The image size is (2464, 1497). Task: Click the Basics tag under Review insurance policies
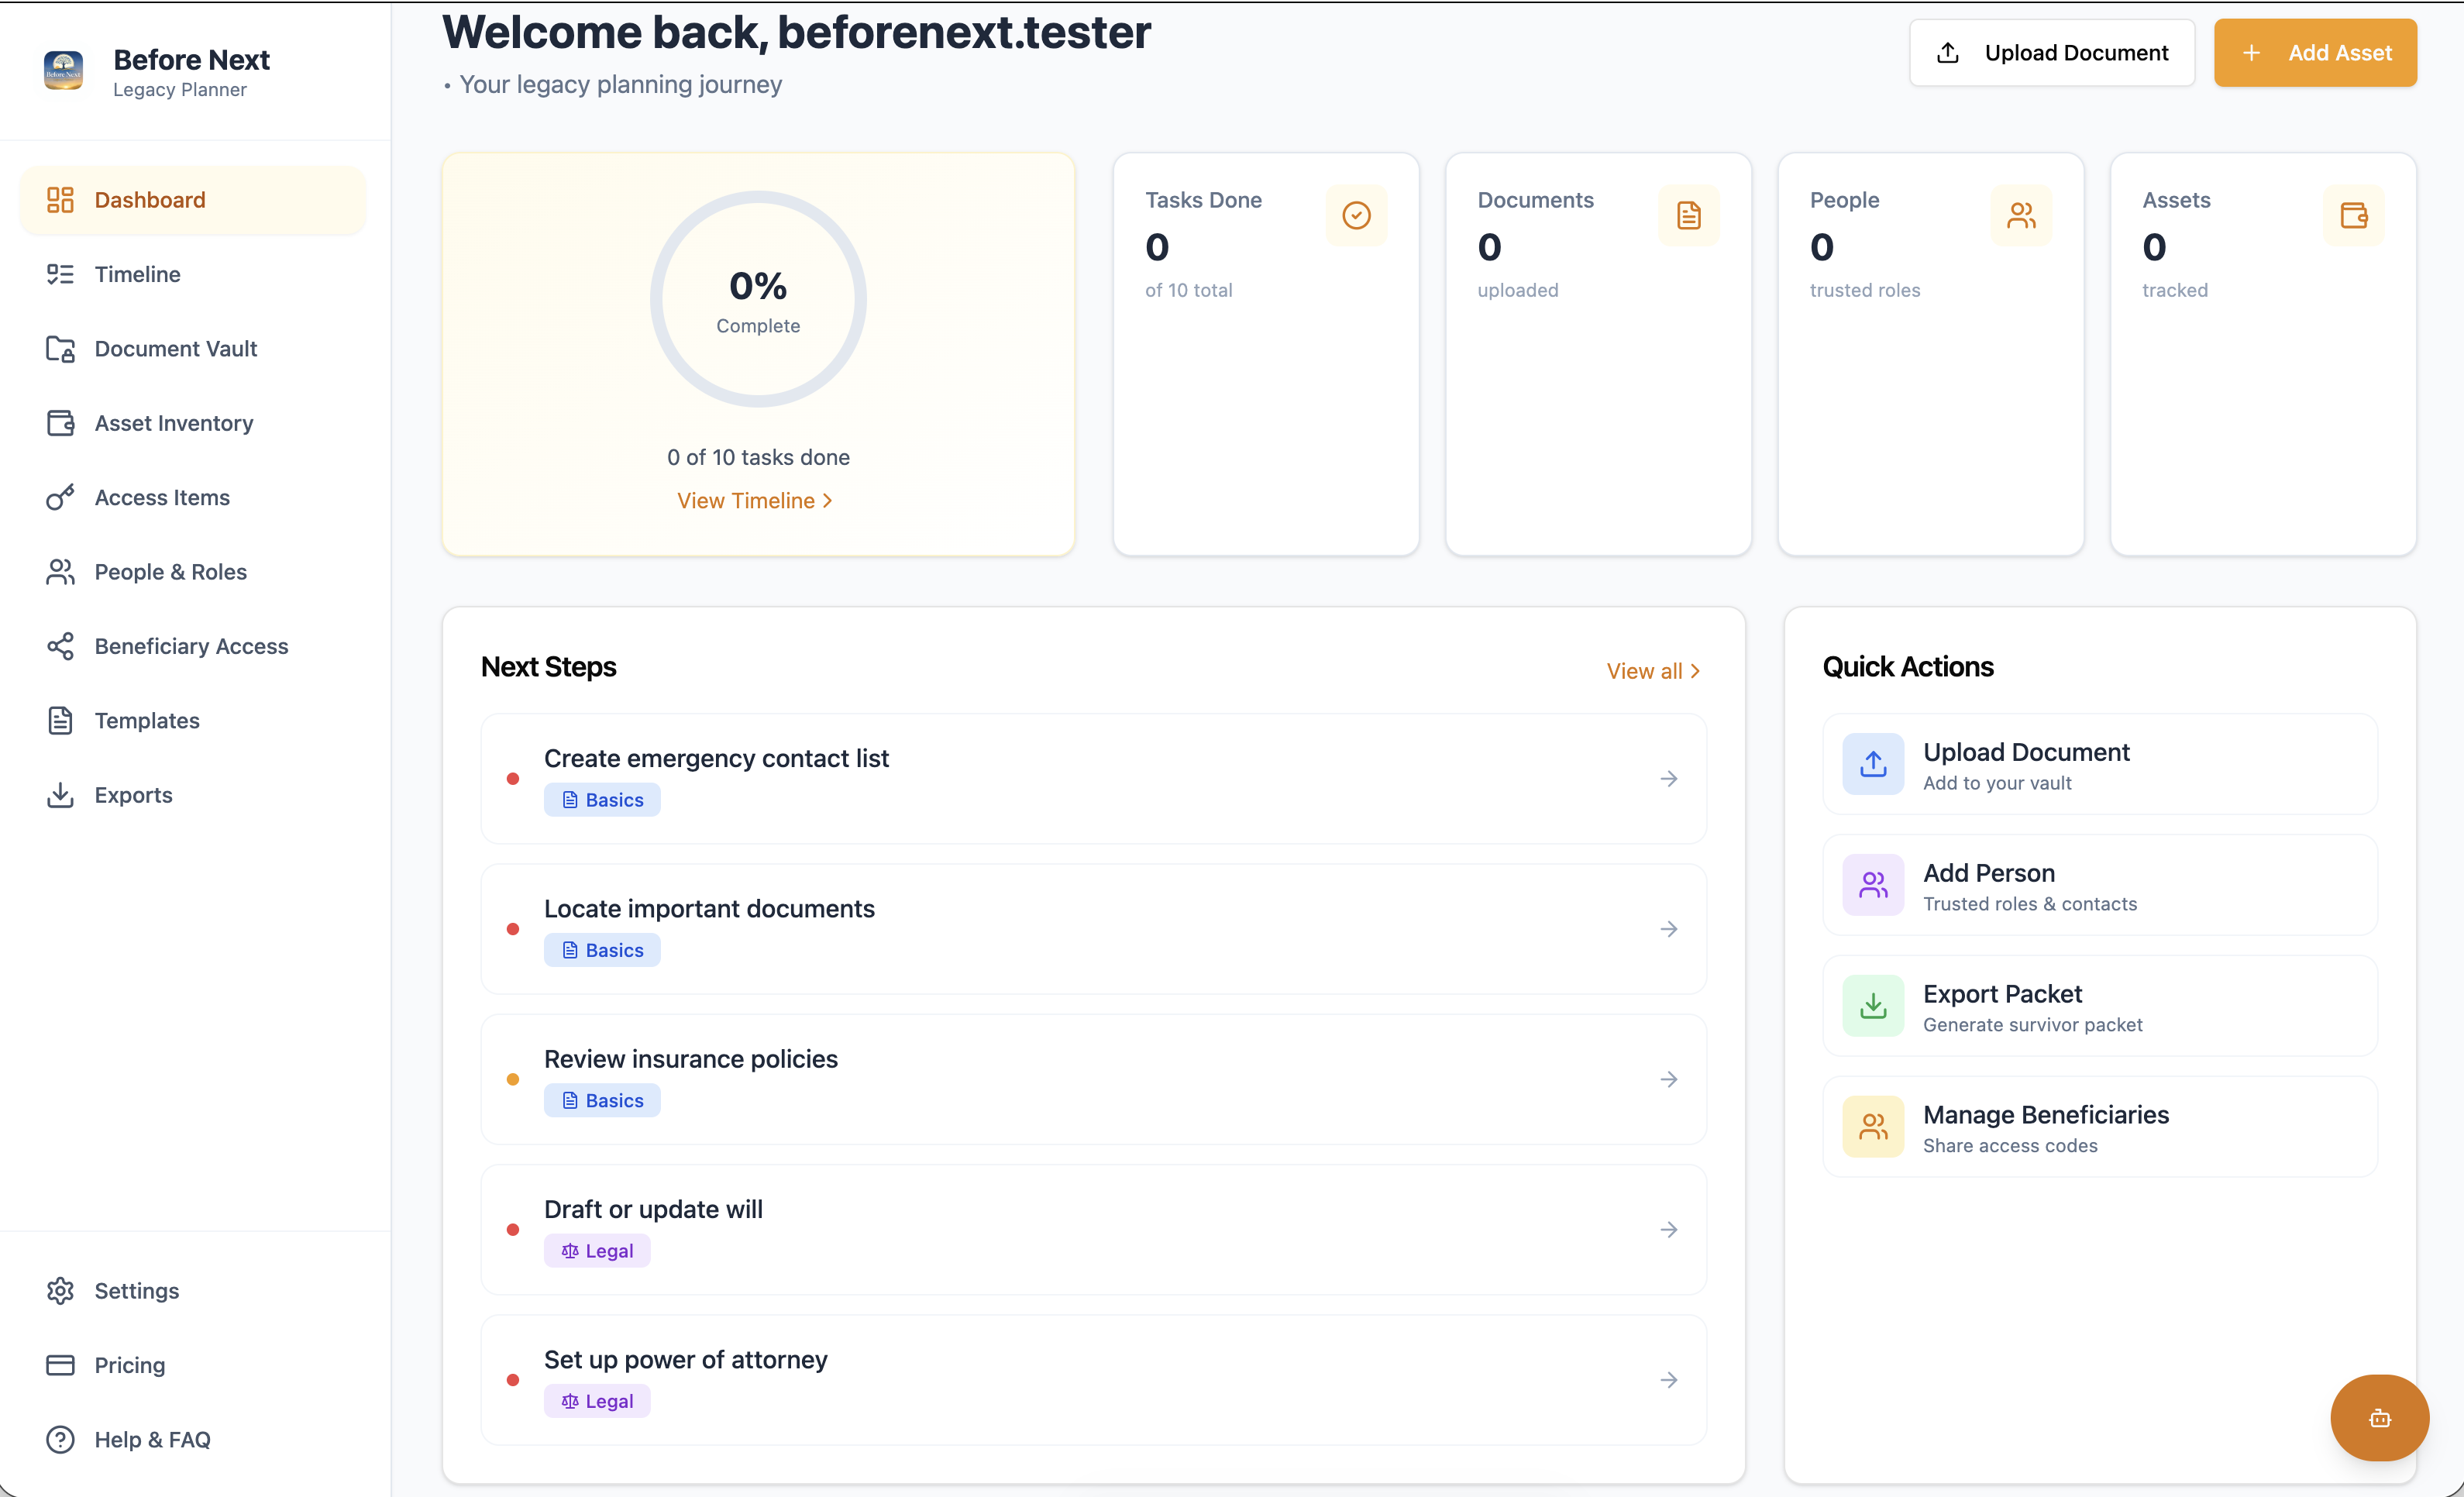(602, 1100)
